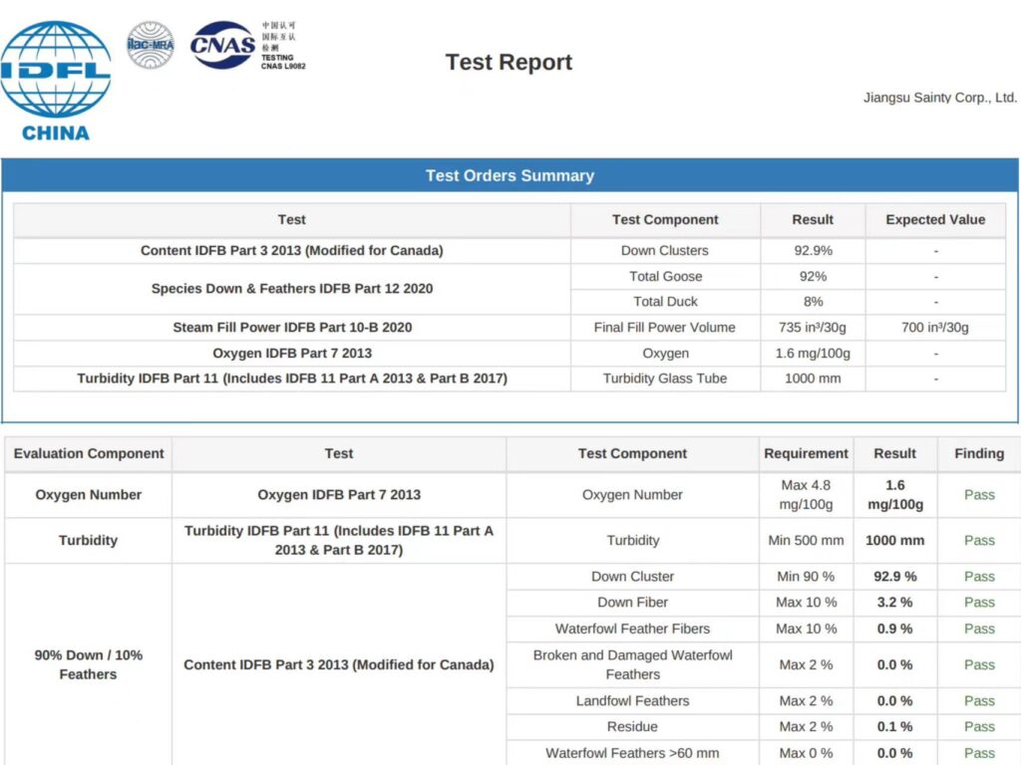The width and height of the screenshot is (1021, 765).
Task: Click Pass finding for Oxygen Number
Action: [x=978, y=495]
